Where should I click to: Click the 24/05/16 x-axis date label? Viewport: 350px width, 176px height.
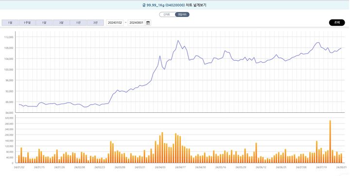click(221, 167)
